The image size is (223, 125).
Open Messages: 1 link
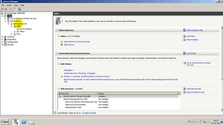click(69, 70)
